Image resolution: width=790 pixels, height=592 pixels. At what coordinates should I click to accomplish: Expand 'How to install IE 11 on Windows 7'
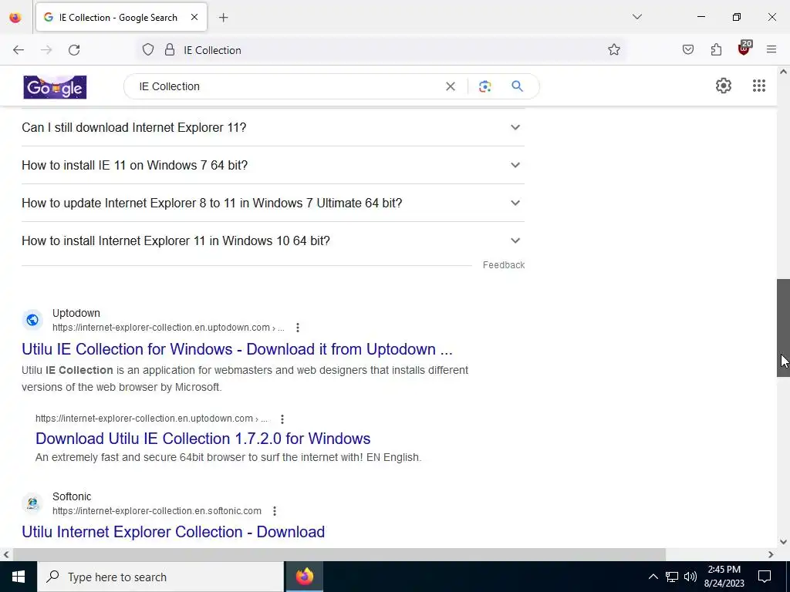(x=273, y=165)
